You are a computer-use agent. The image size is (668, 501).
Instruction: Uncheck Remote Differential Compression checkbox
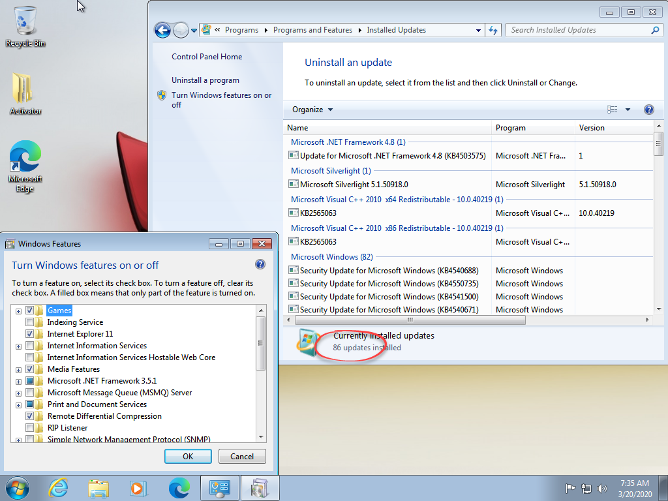point(30,416)
